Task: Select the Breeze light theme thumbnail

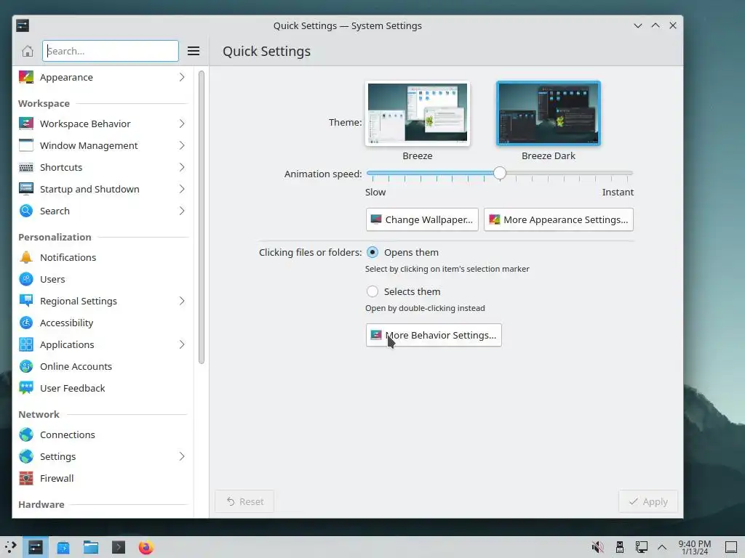Action: [417, 113]
